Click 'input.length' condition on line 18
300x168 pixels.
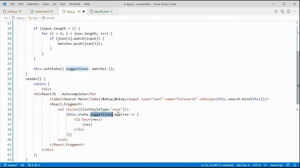(53, 28)
